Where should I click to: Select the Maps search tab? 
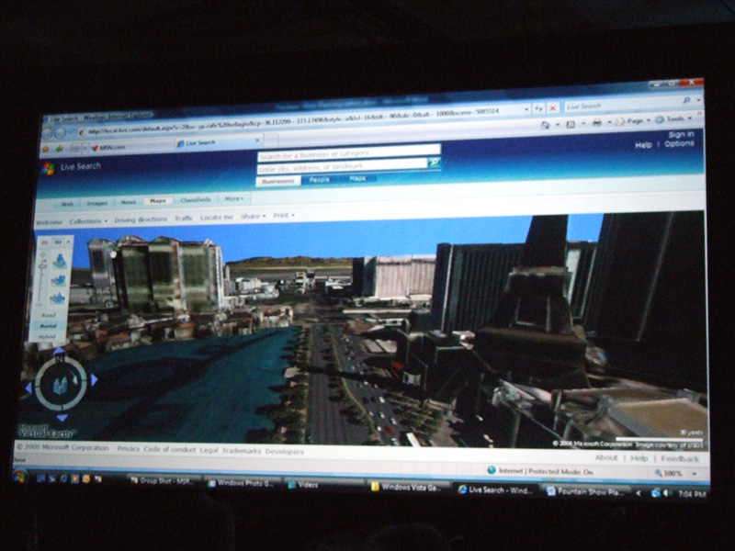tap(158, 200)
